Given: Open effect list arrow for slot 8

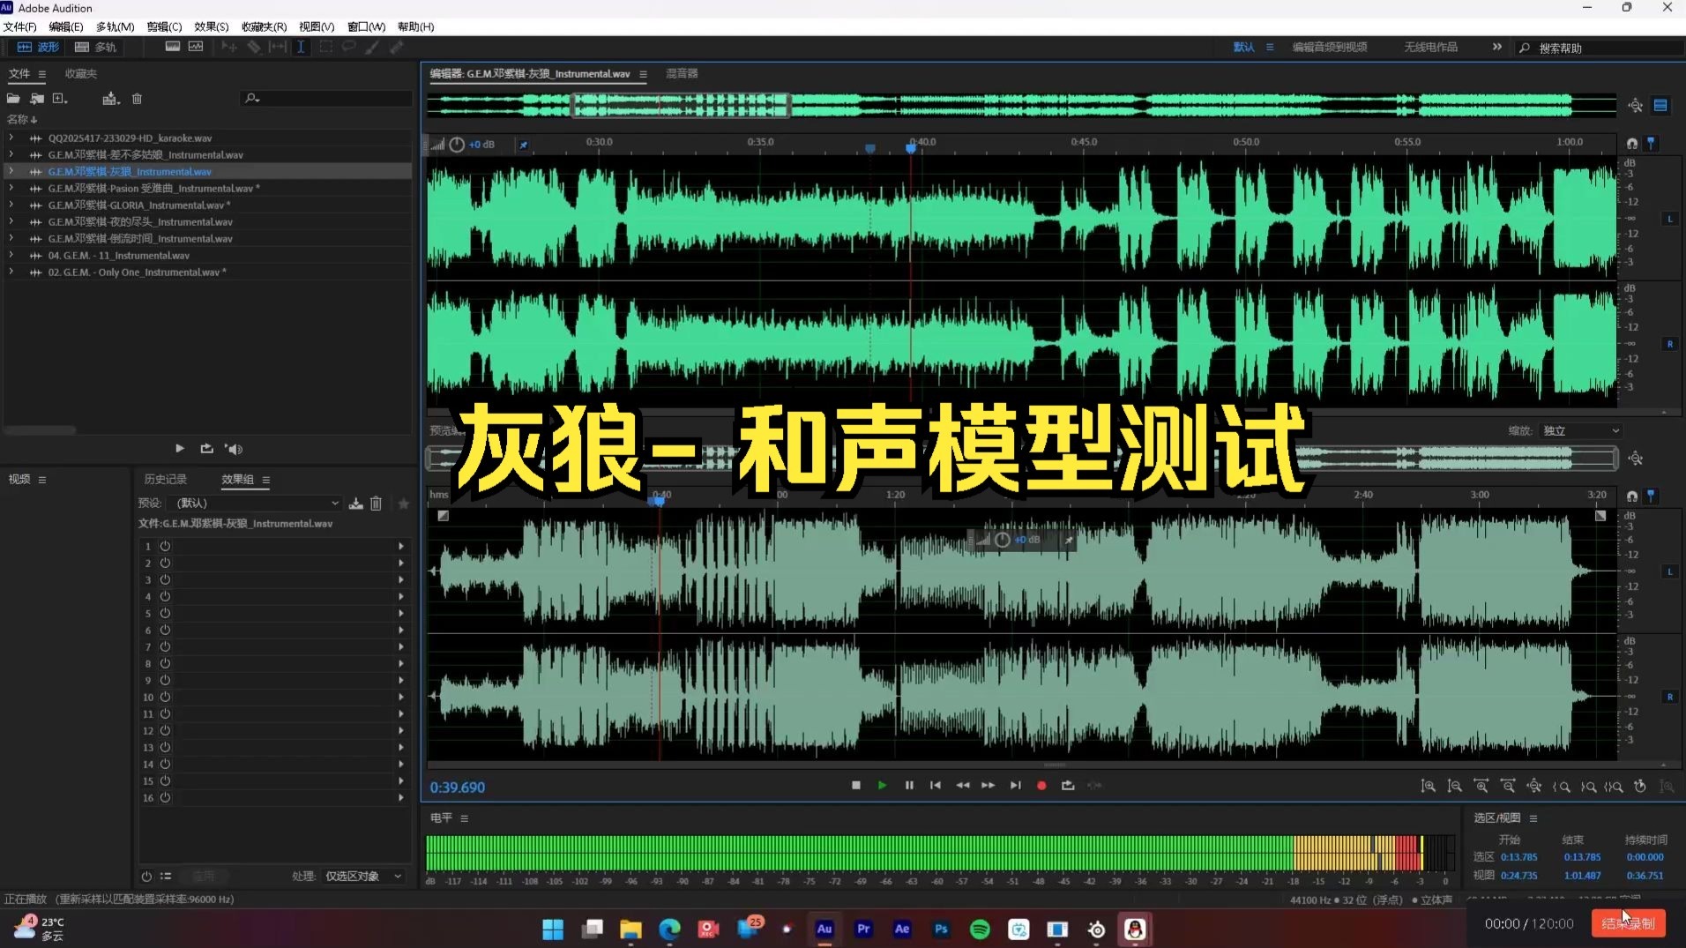Looking at the screenshot, I should click(x=401, y=663).
